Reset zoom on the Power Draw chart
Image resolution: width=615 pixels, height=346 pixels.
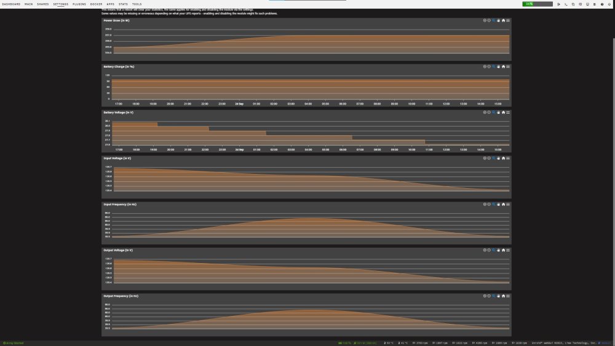point(503,20)
